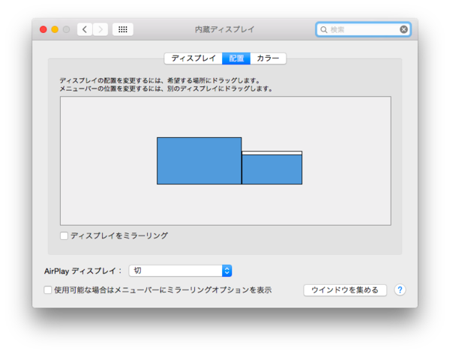This screenshot has height=354, width=450.
Task: Select the 配置 tab
Action: pyautogui.click(x=236, y=58)
